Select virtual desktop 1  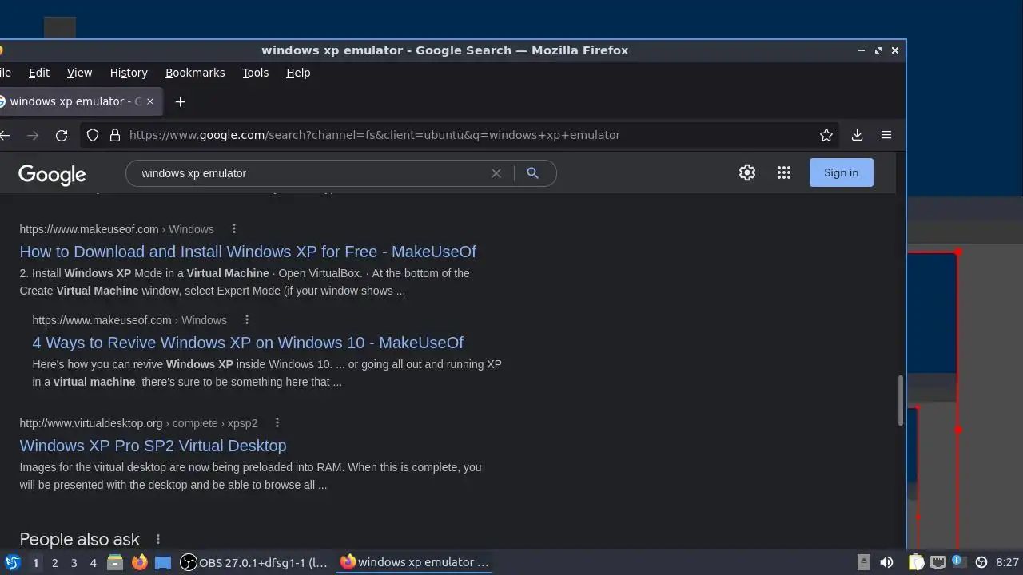coord(35,563)
